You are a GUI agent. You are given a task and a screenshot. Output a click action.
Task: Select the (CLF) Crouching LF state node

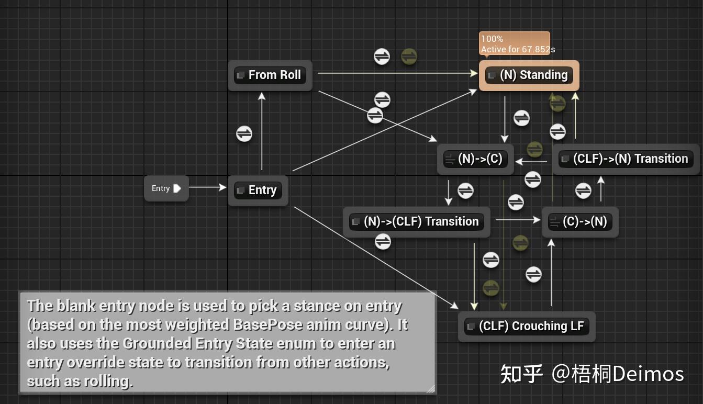[x=526, y=326]
